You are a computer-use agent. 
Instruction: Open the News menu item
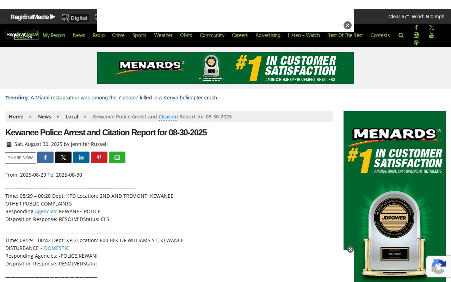(x=79, y=35)
